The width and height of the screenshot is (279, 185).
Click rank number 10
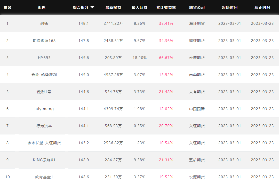(7, 177)
